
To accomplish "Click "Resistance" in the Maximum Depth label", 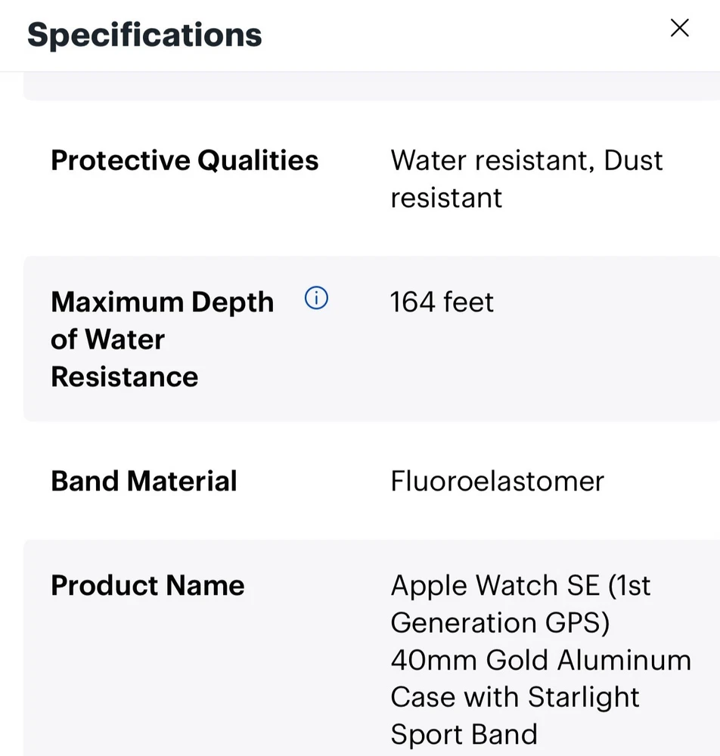I will coord(124,376).
